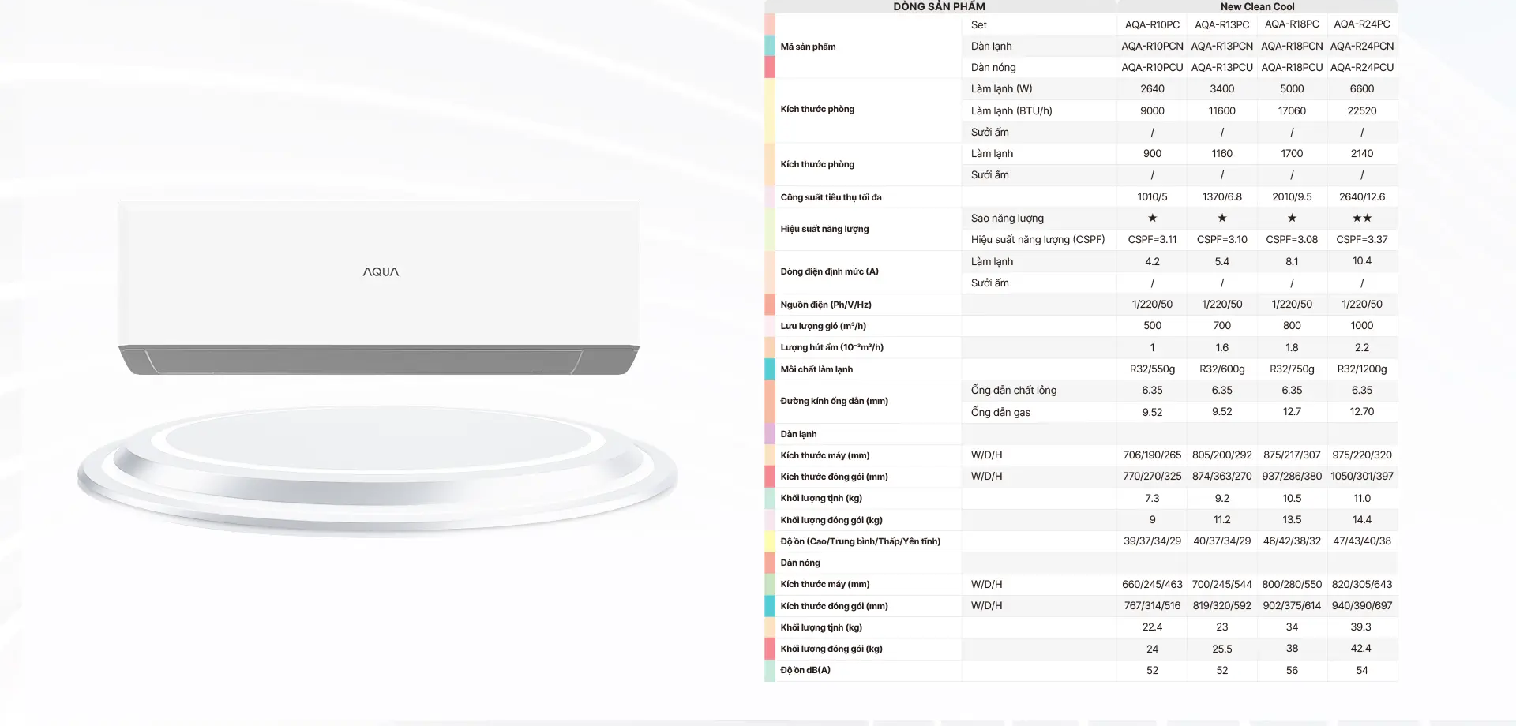Select the "CSPF=3.37" value
This screenshot has width=1516, height=726.
1362,239
